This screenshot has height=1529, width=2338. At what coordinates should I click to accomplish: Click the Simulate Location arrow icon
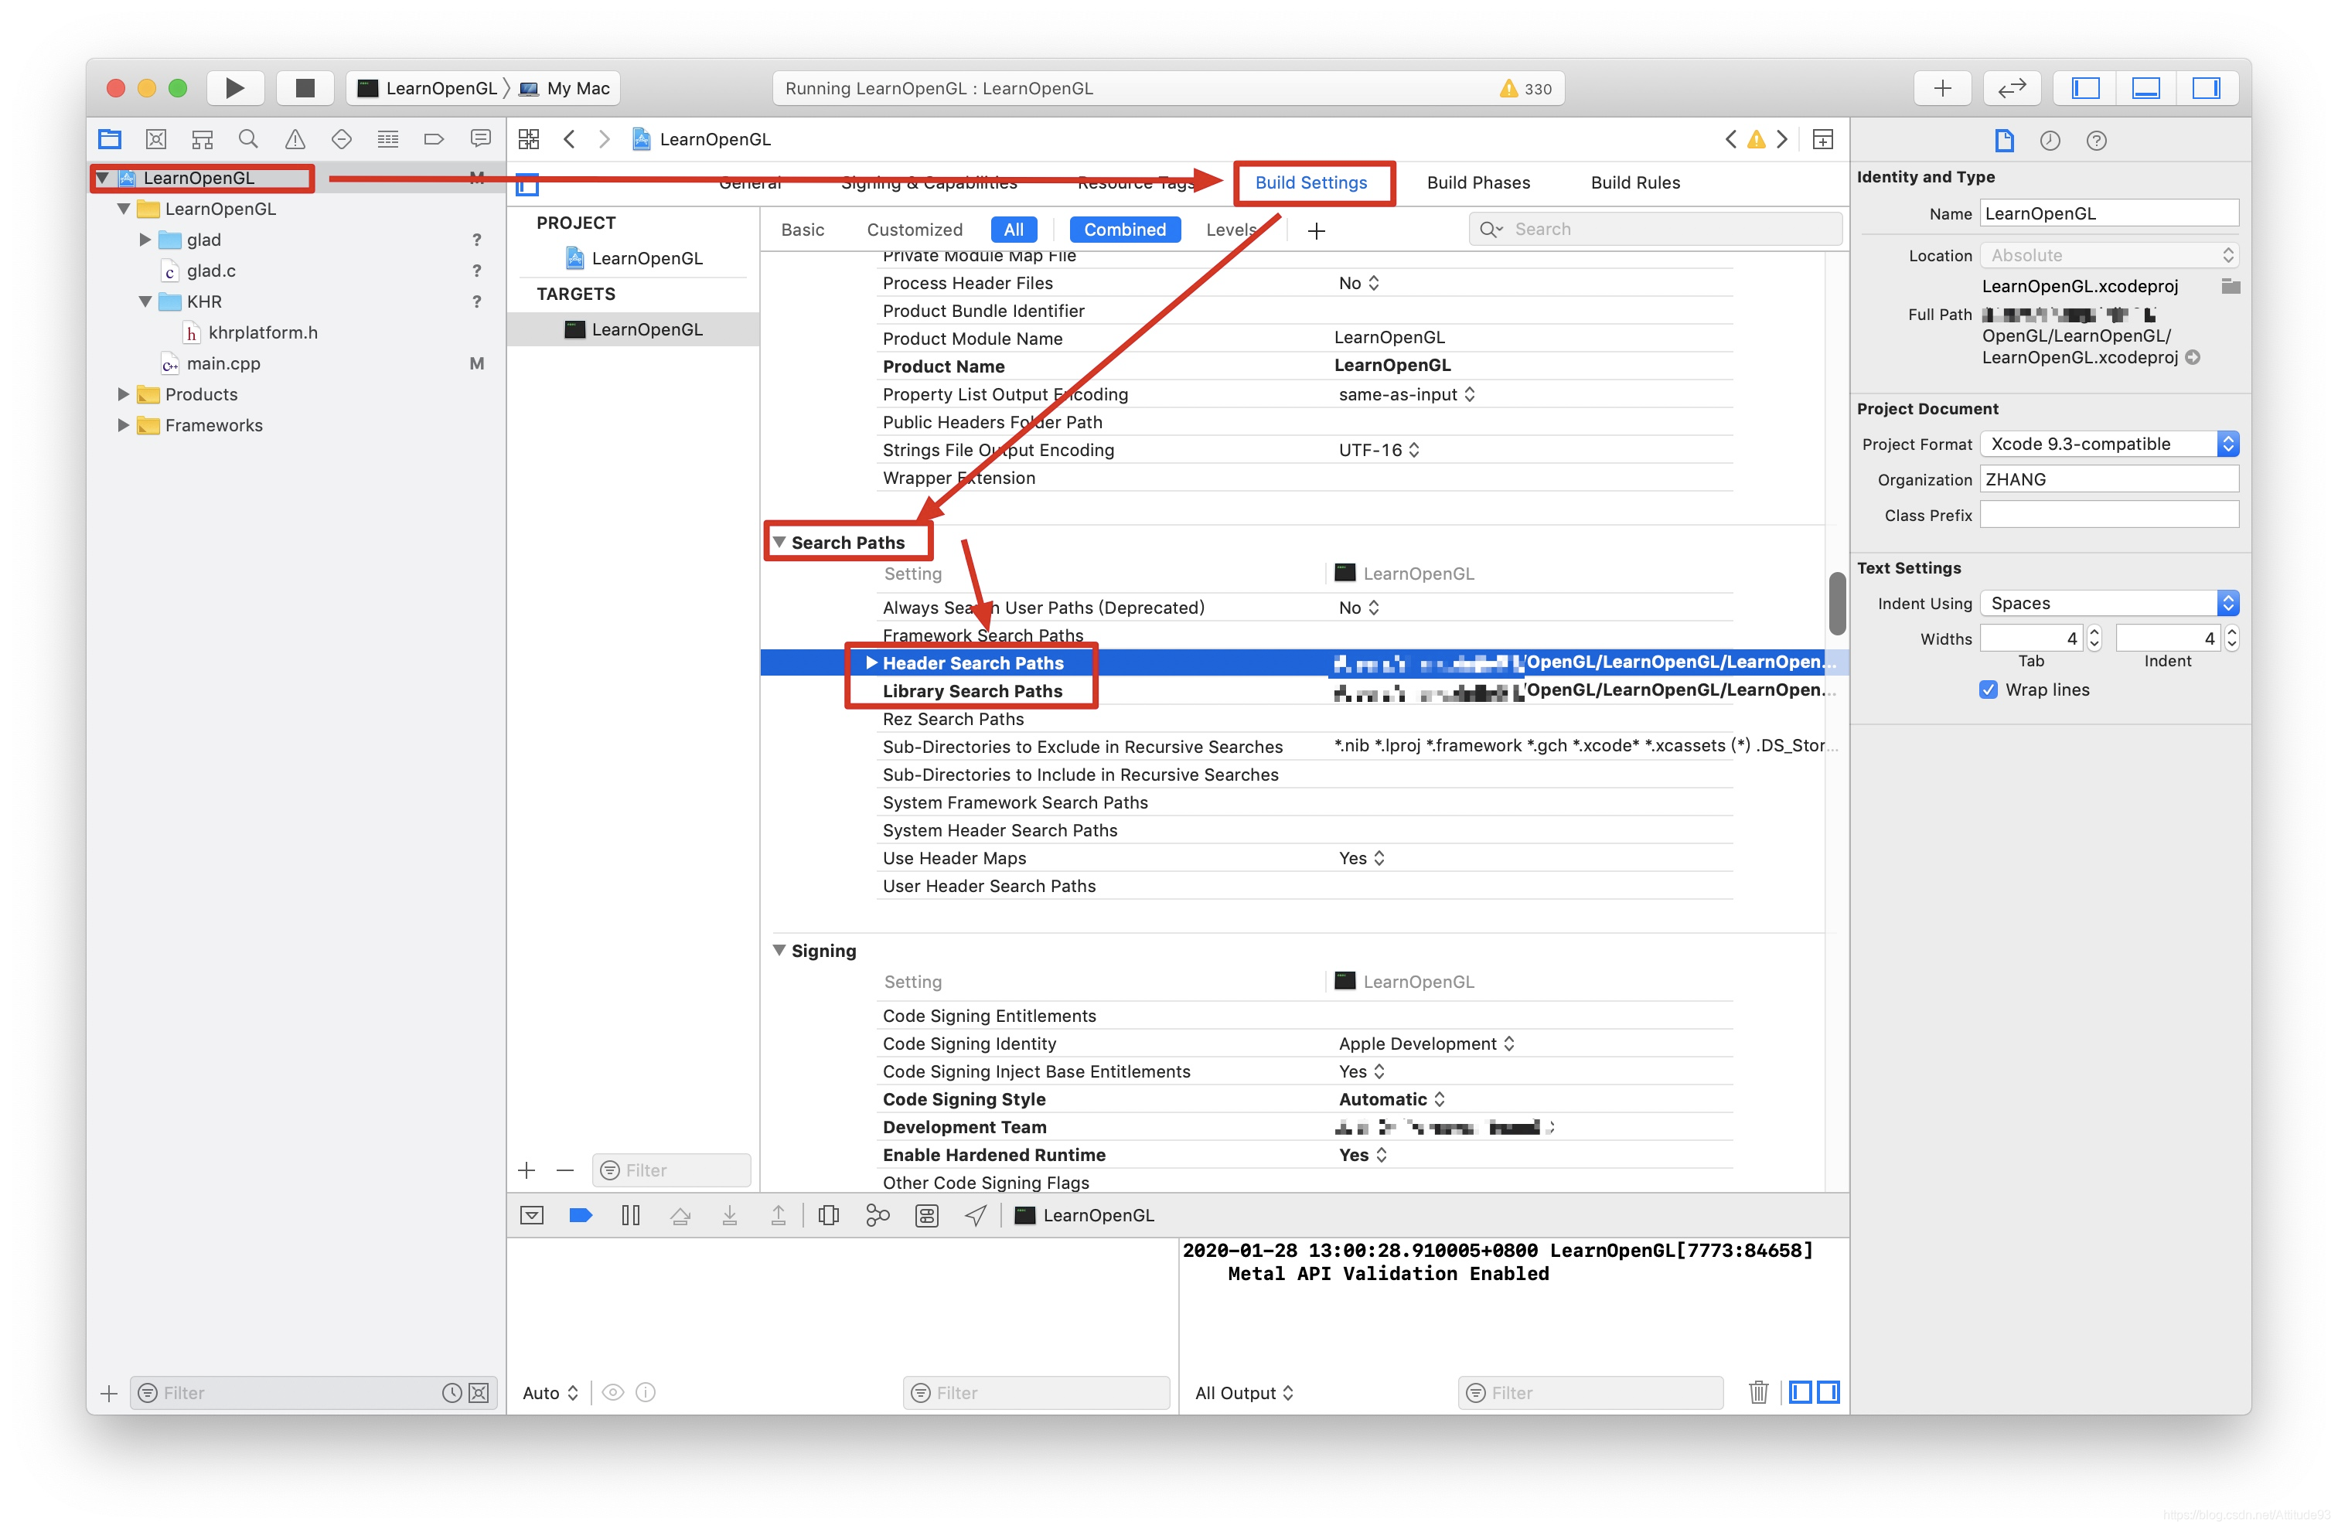pos(976,1216)
